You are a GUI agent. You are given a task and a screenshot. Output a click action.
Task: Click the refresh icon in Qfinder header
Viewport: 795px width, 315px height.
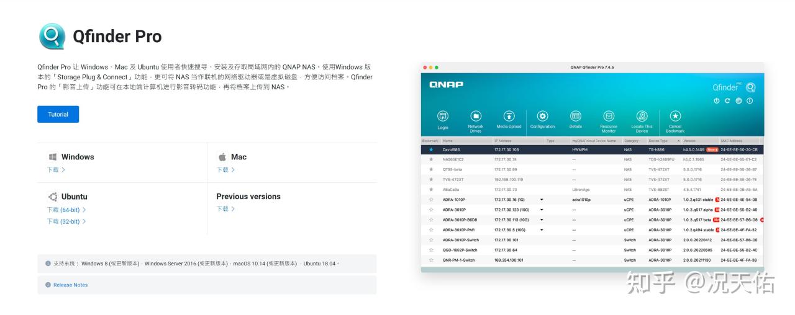(727, 100)
